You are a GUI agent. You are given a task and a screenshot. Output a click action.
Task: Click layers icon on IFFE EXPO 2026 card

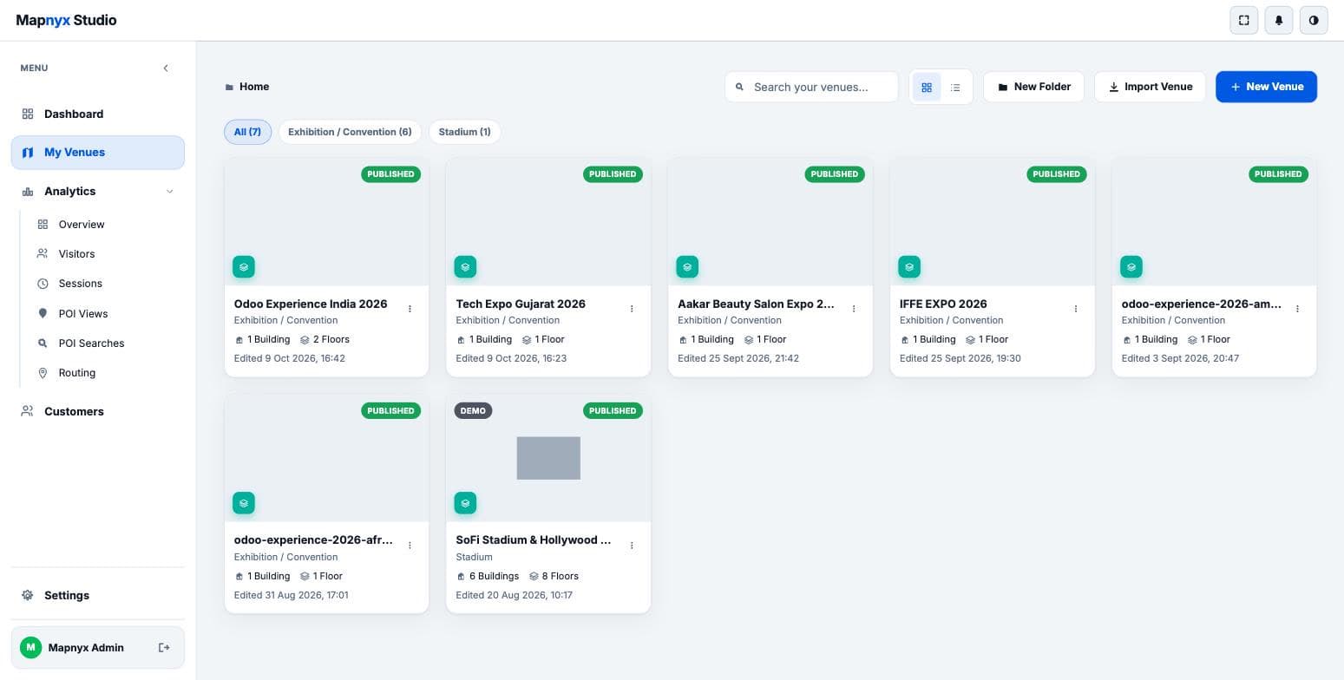click(x=909, y=267)
